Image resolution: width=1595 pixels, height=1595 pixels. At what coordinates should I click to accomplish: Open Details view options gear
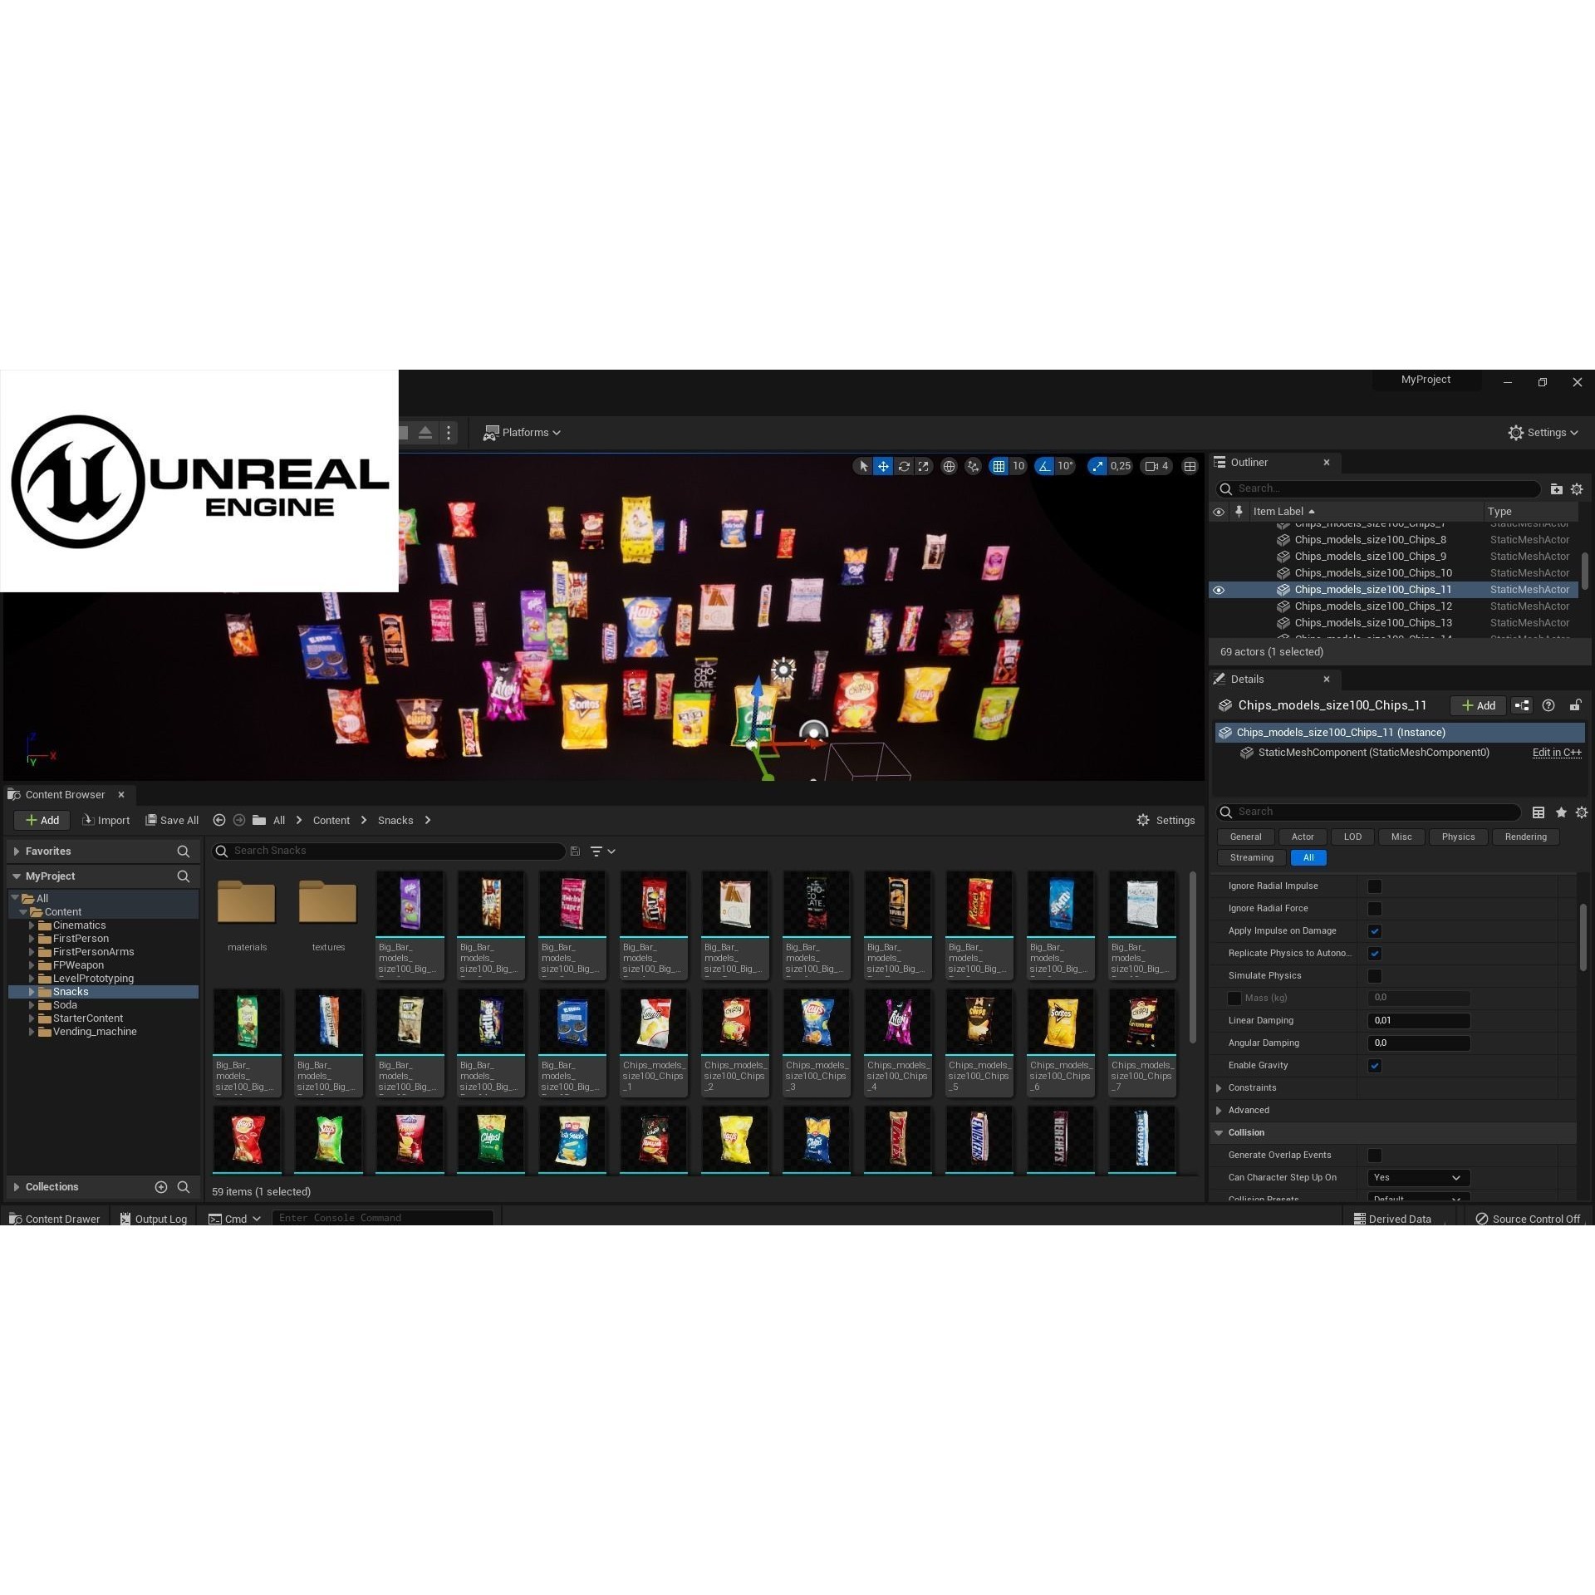(1582, 812)
